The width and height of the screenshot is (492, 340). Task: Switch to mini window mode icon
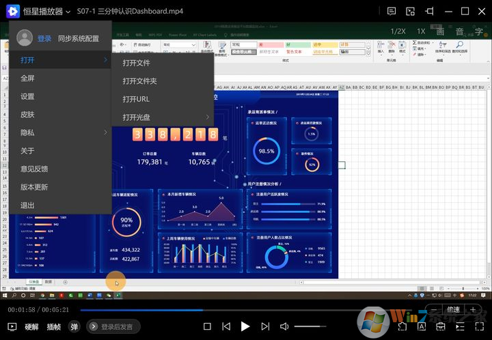410,12
